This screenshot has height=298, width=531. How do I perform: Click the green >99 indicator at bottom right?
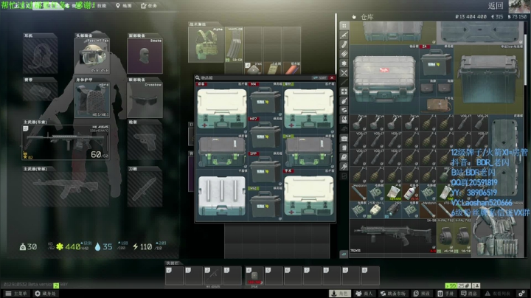[451, 285]
